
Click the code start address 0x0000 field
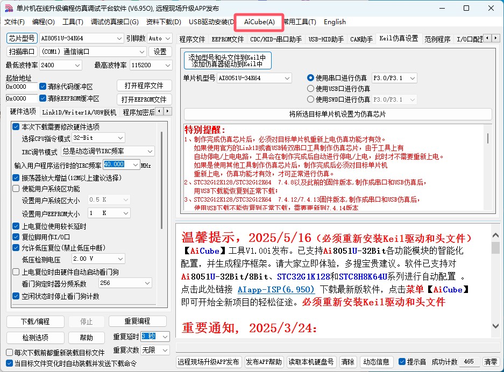[22, 87]
